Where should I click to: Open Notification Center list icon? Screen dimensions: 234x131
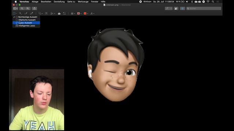pyautogui.click(x=218, y=1)
